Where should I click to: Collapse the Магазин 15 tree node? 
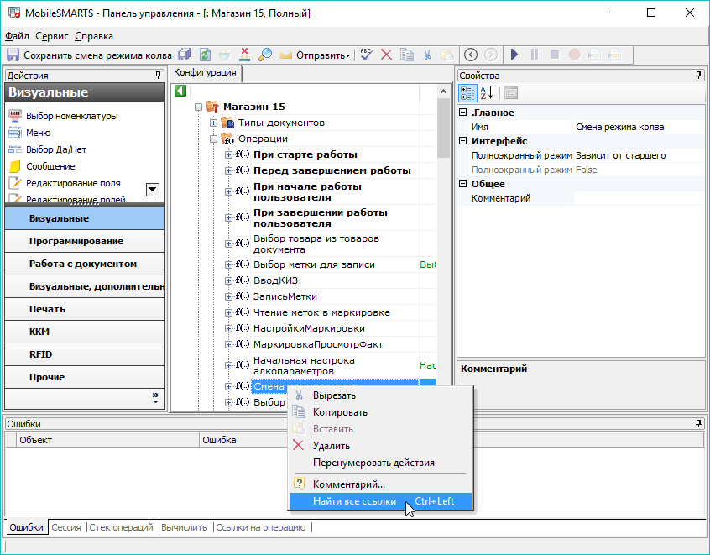coord(198,107)
